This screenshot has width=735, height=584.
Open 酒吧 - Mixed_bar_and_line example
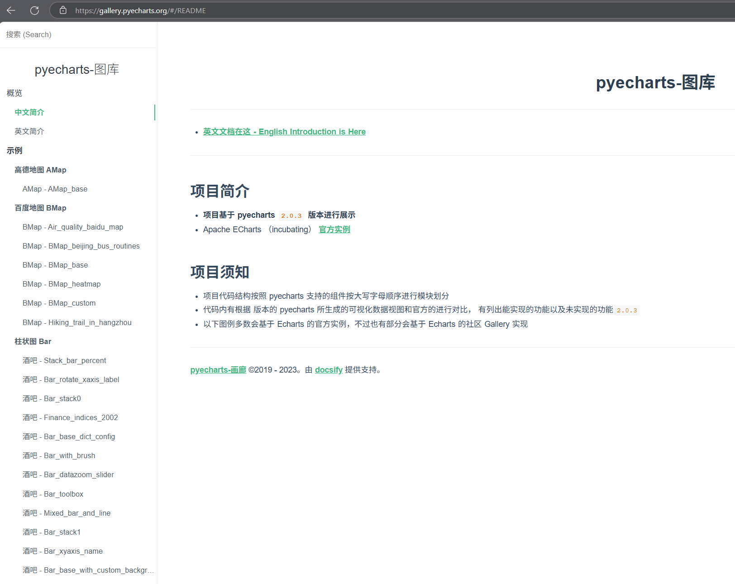(x=67, y=513)
